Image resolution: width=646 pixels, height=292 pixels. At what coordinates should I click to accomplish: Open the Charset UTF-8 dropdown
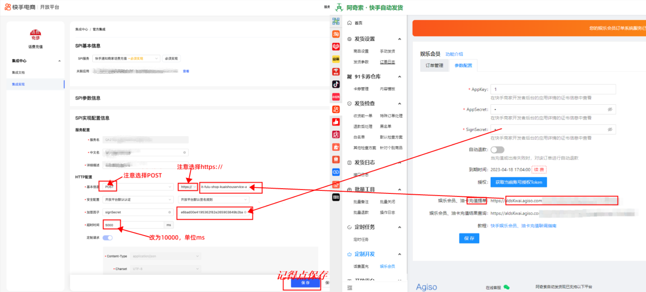tap(166, 269)
